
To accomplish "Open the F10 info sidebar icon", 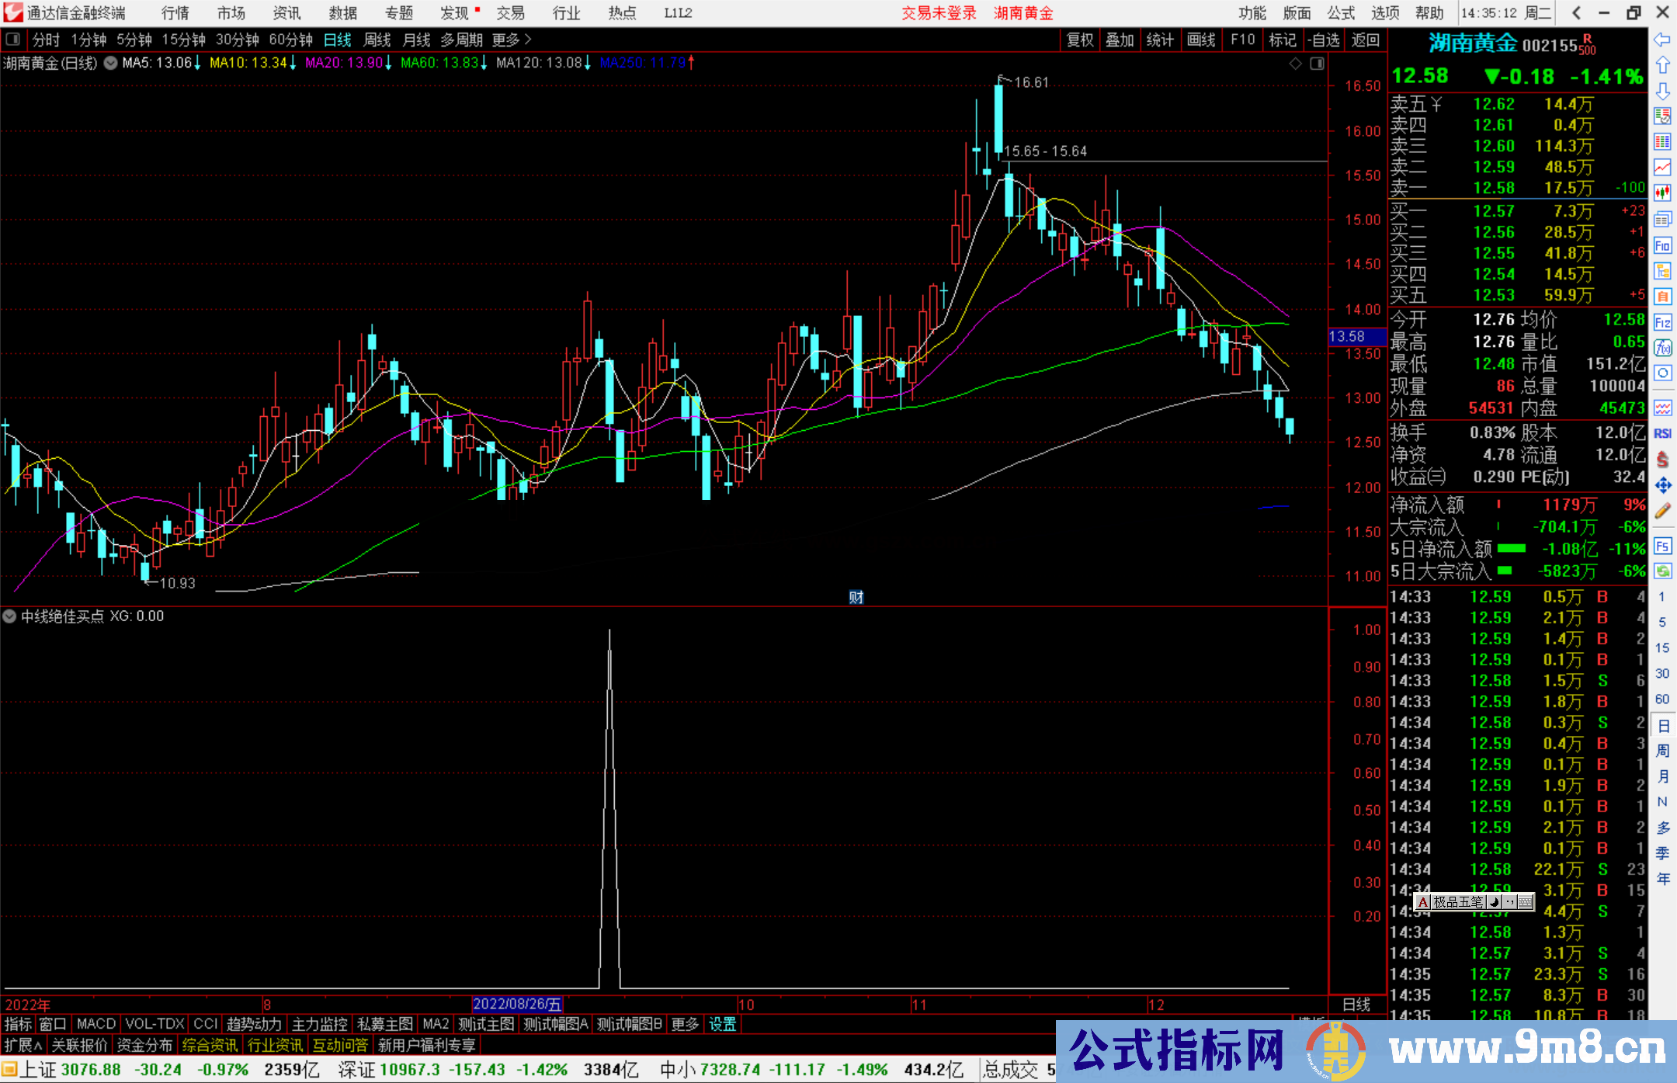I will (x=1662, y=246).
